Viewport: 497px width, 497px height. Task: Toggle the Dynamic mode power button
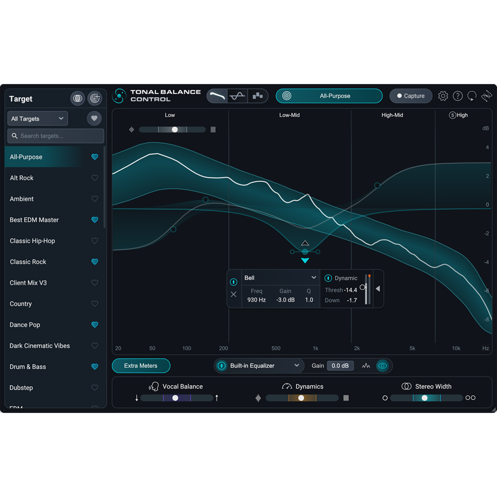tap(328, 278)
